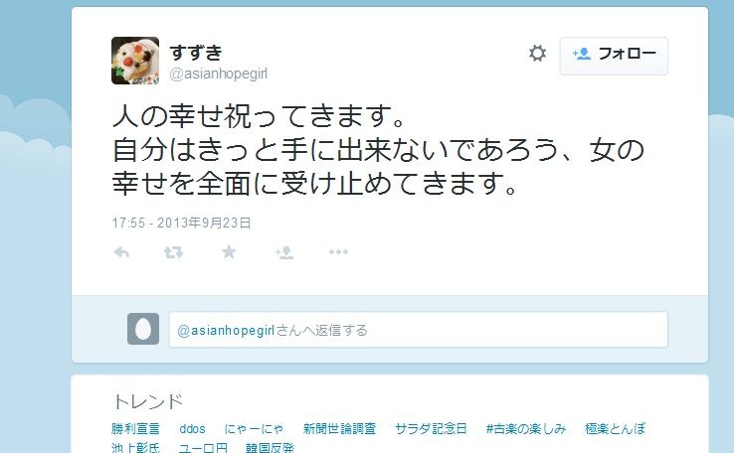
Task: Open the すずき display name link
Action: 196,53
